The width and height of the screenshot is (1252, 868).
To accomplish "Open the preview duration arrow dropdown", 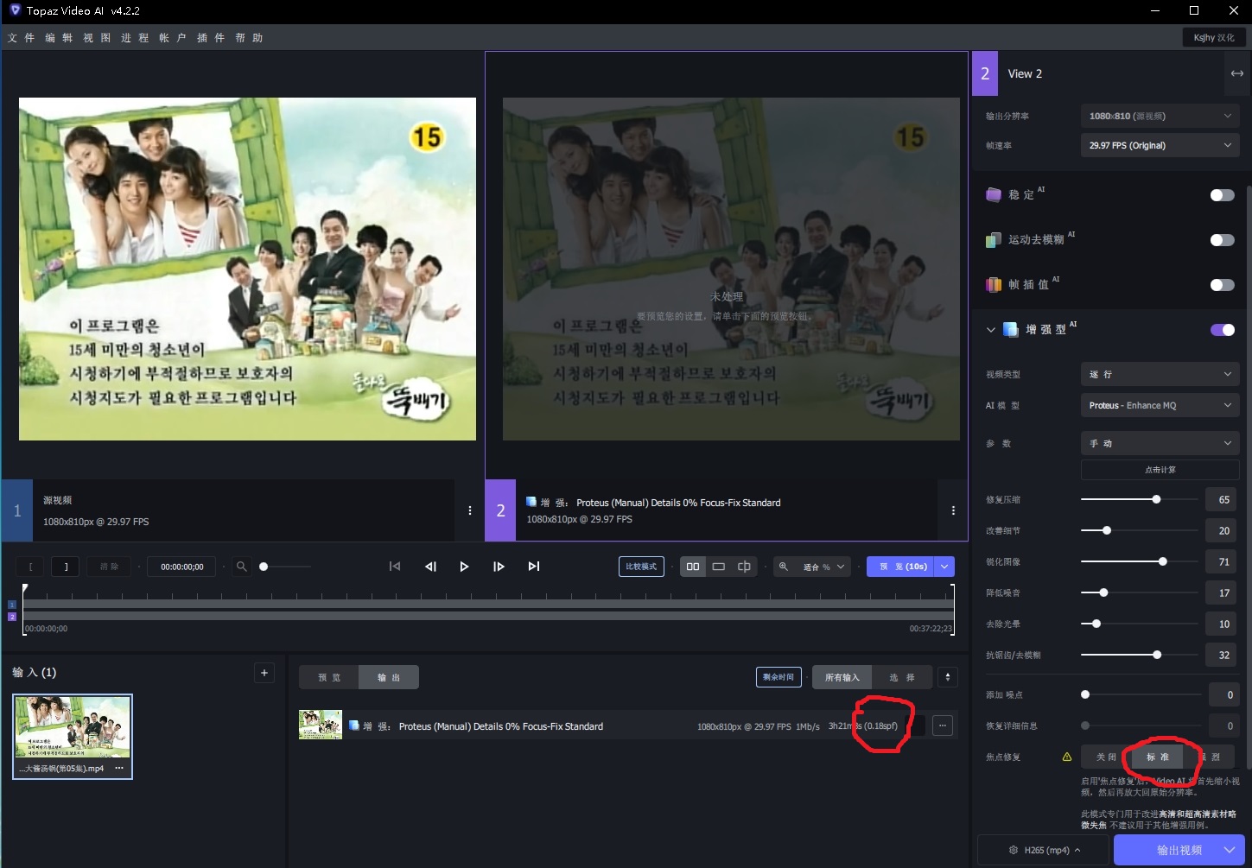I will [x=945, y=567].
